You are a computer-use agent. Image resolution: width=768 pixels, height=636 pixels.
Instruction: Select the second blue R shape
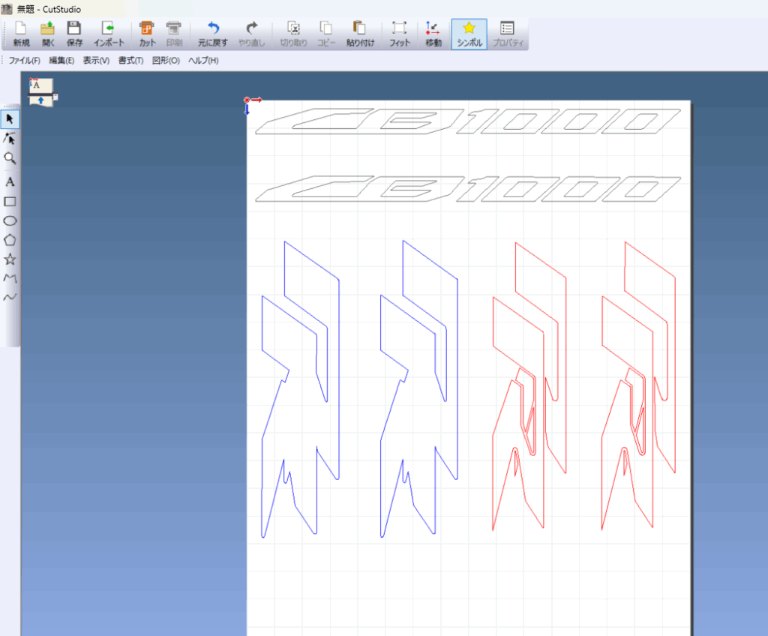pos(418,389)
